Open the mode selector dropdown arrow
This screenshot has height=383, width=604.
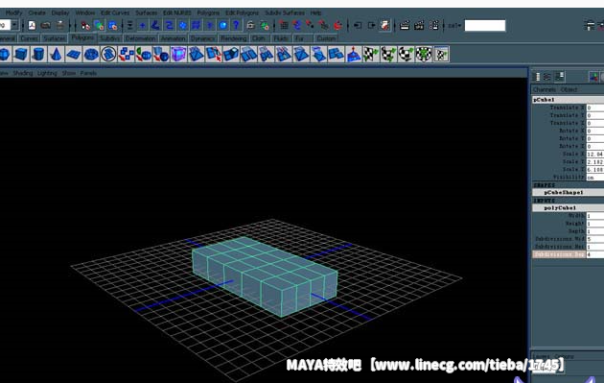pos(14,26)
